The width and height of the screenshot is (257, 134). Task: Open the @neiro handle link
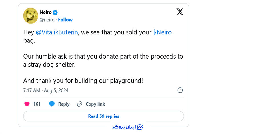(47, 20)
